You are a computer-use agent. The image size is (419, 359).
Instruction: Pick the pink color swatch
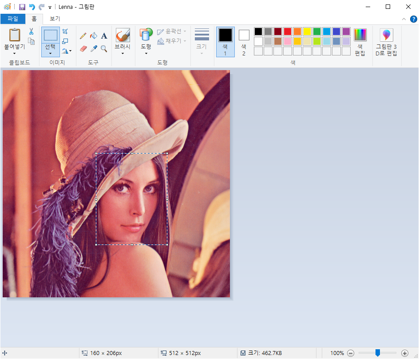coord(288,41)
